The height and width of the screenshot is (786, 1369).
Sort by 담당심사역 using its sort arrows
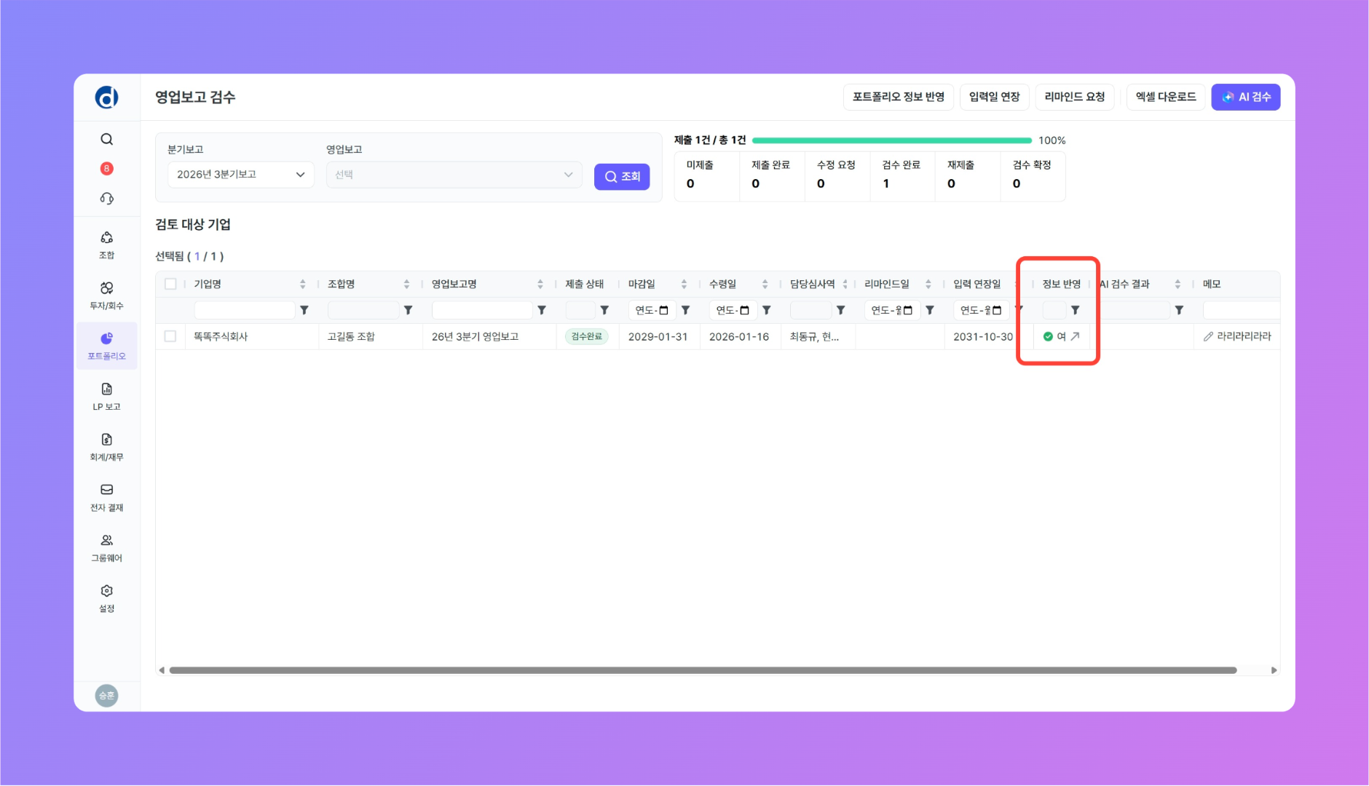click(x=845, y=284)
